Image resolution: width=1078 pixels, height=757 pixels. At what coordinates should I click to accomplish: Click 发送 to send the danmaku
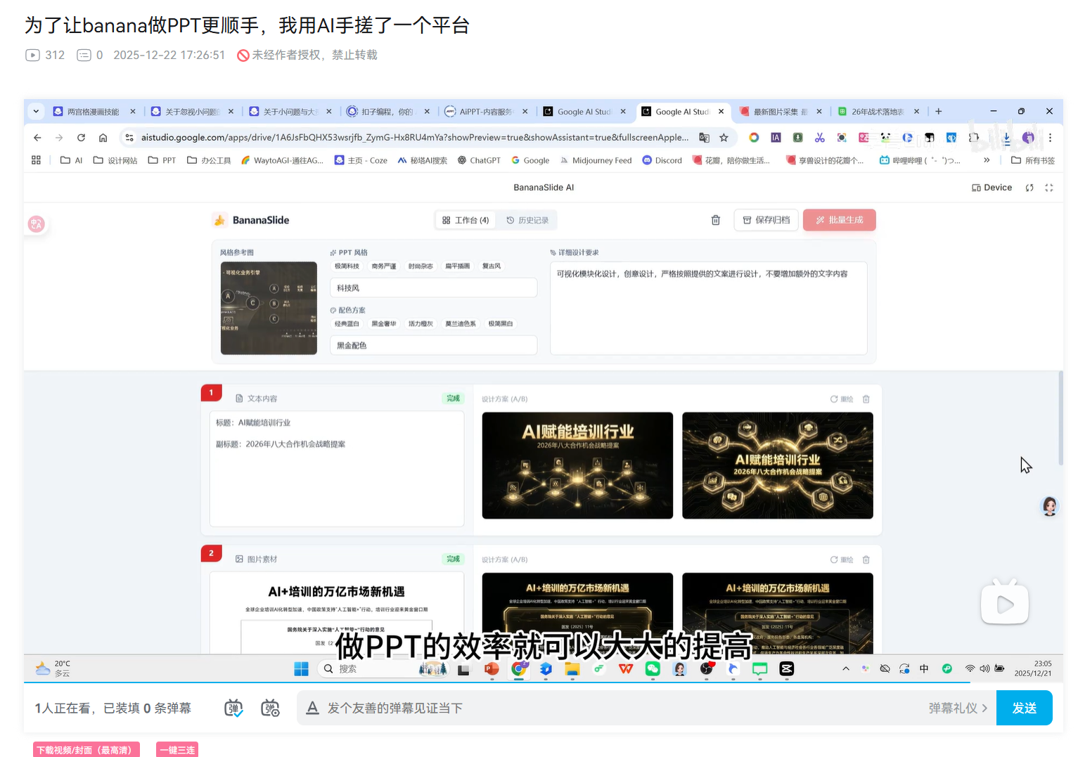click(x=1024, y=708)
